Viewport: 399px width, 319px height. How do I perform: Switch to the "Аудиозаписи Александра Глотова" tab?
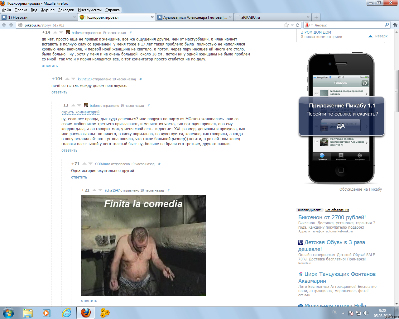point(195,17)
